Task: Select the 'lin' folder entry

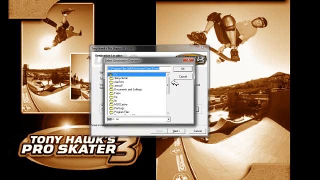Action: [115, 101]
